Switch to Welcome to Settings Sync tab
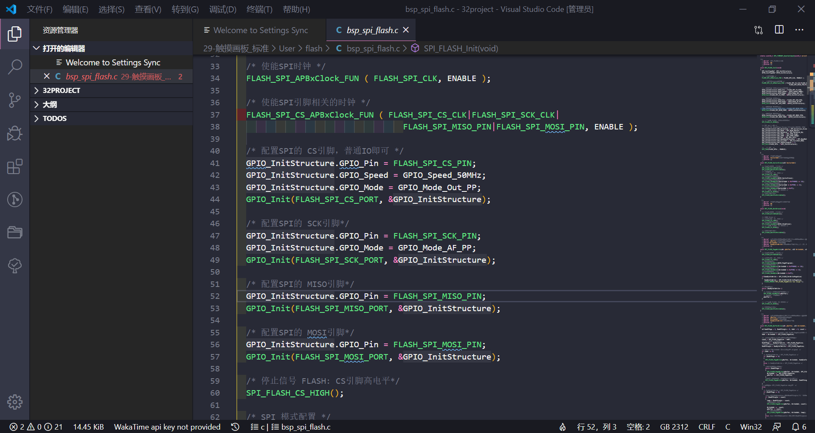This screenshot has height=433, width=815. (x=260, y=30)
